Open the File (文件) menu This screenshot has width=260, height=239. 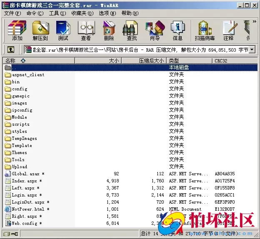pos(12,13)
